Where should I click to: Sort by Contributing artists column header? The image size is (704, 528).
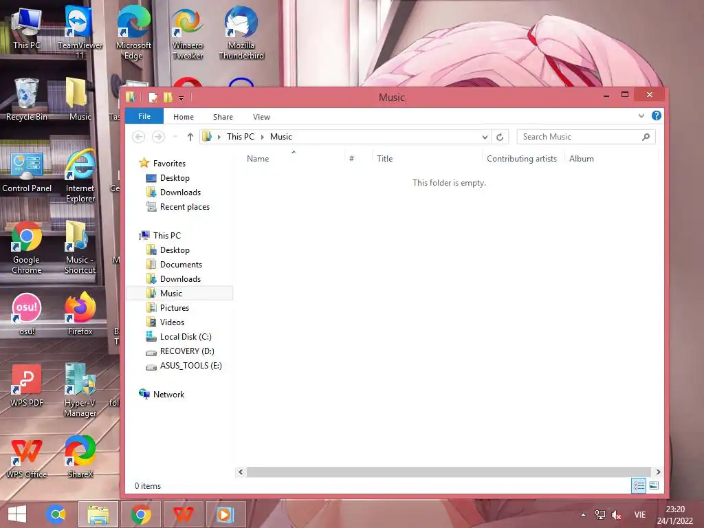[522, 159]
